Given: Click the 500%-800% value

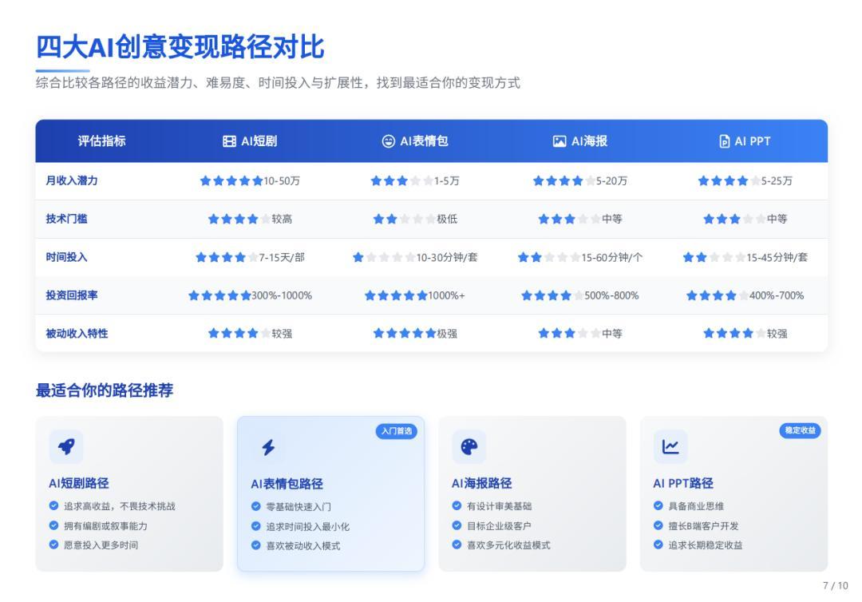Looking at the screenshot, I should pos(612,295).
